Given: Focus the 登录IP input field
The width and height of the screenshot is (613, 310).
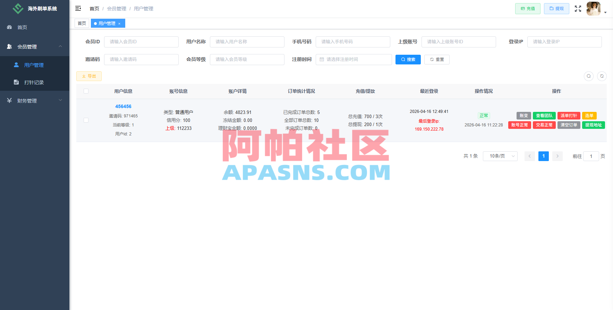Looking at the screenshot, I should click(x=564, y=42).
